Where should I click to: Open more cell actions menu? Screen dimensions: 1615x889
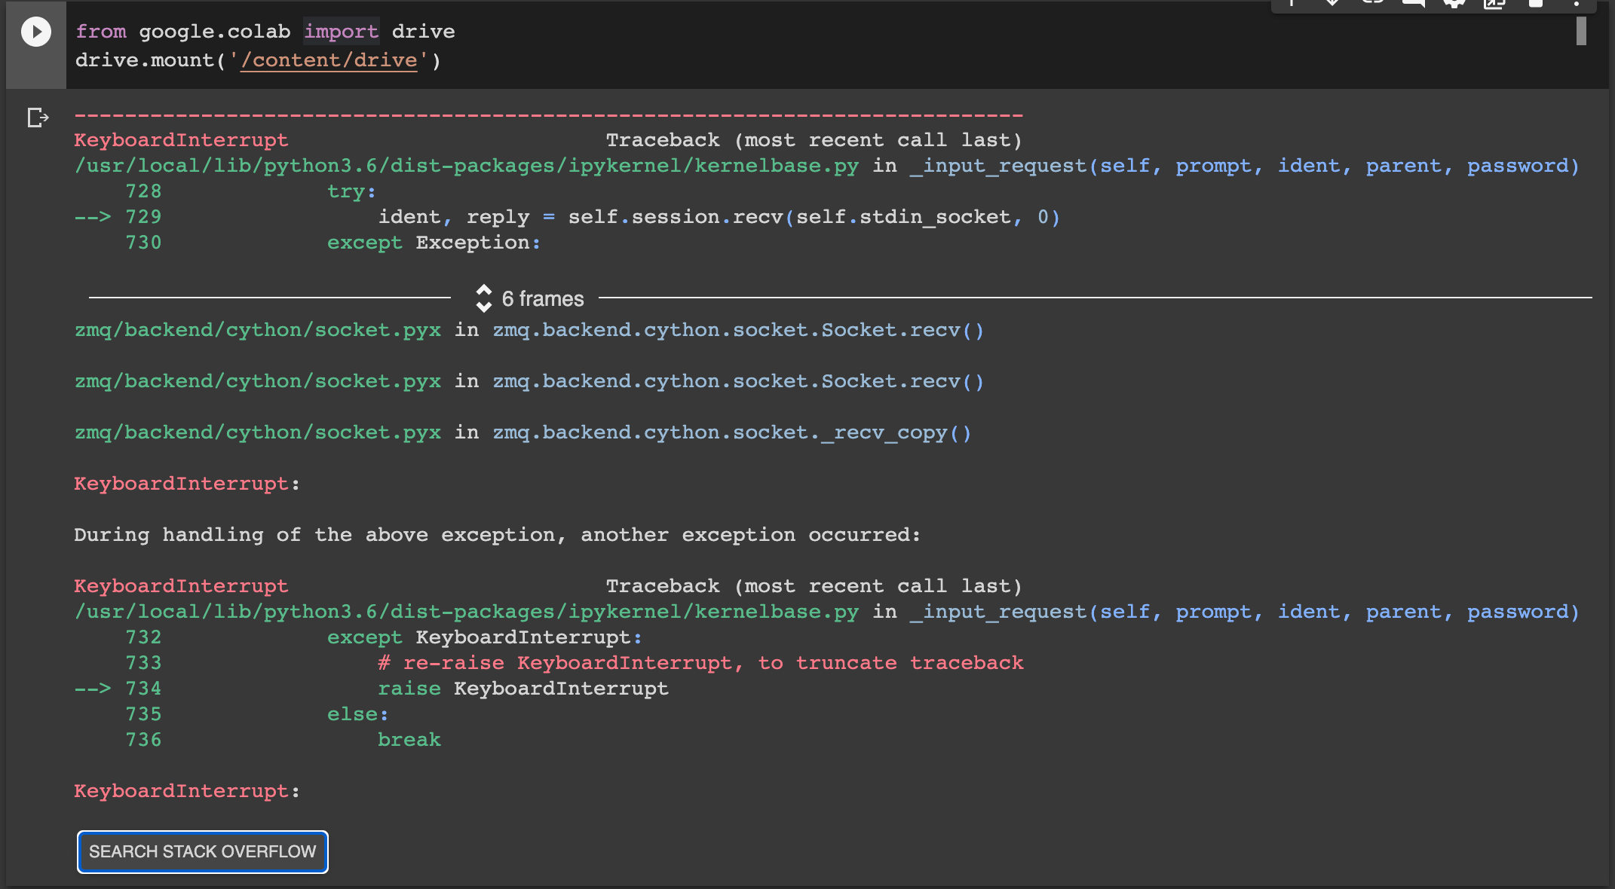pyautogui.click(x=1578, y=4)
